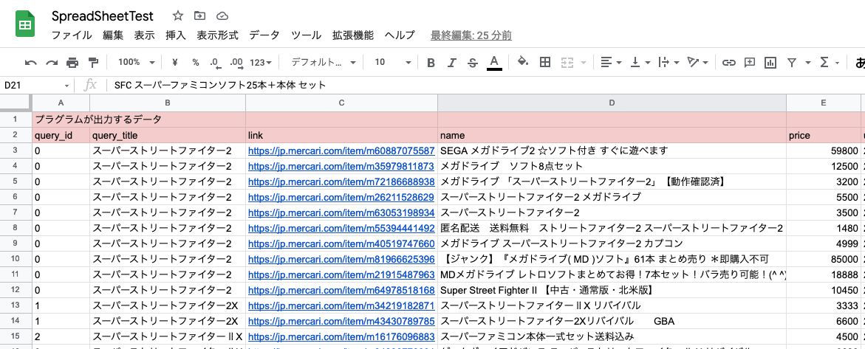Check cloud save status icon
The width and height of the screenshot is (865, 349).
[x=222, y=16]
